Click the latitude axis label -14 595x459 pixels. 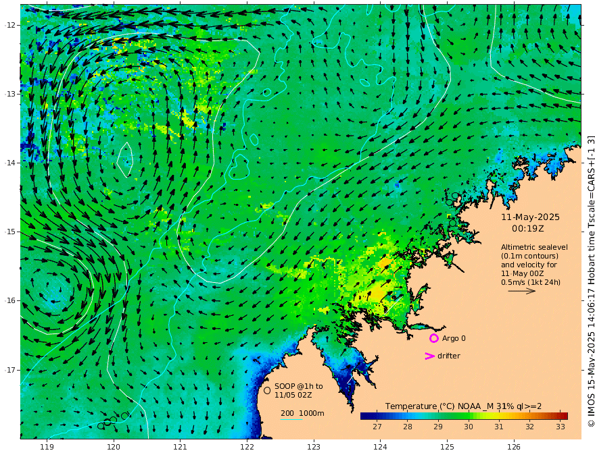(10, 163)
